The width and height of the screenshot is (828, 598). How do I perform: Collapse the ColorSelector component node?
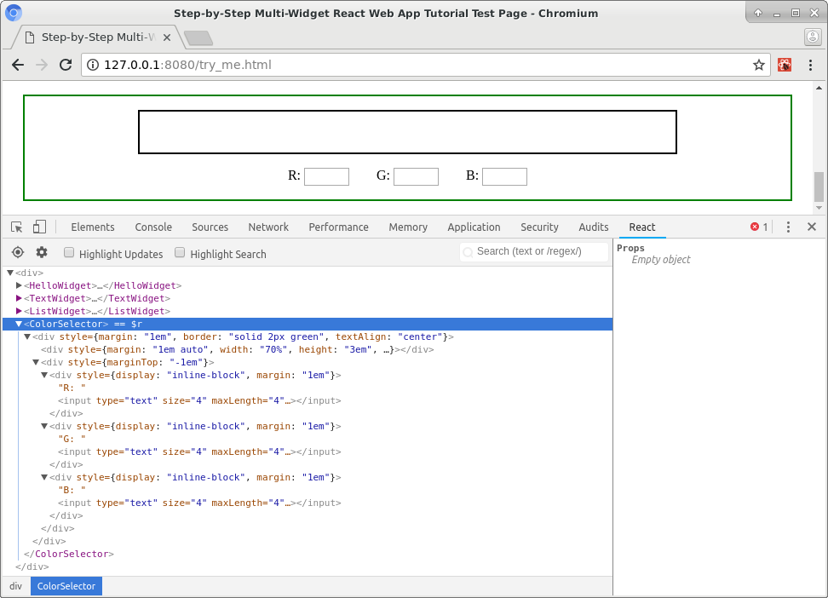click(x=18, y=324)
